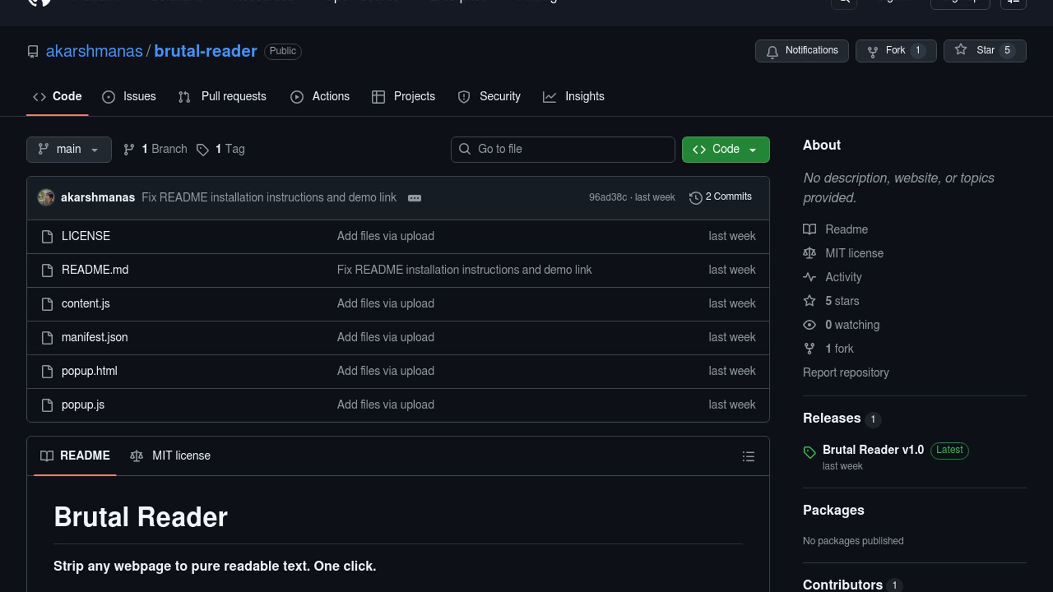Click the Notifications bell button
Screen dimensions: 1053x592
801,50
